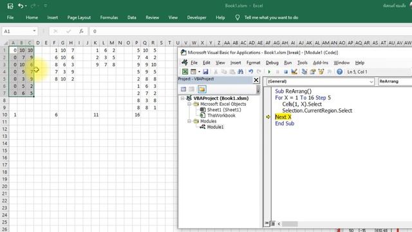Open the VBA Add-Ins menu
Image resolution: width=412 pixels, height=232 pixels.
point(321,63)
